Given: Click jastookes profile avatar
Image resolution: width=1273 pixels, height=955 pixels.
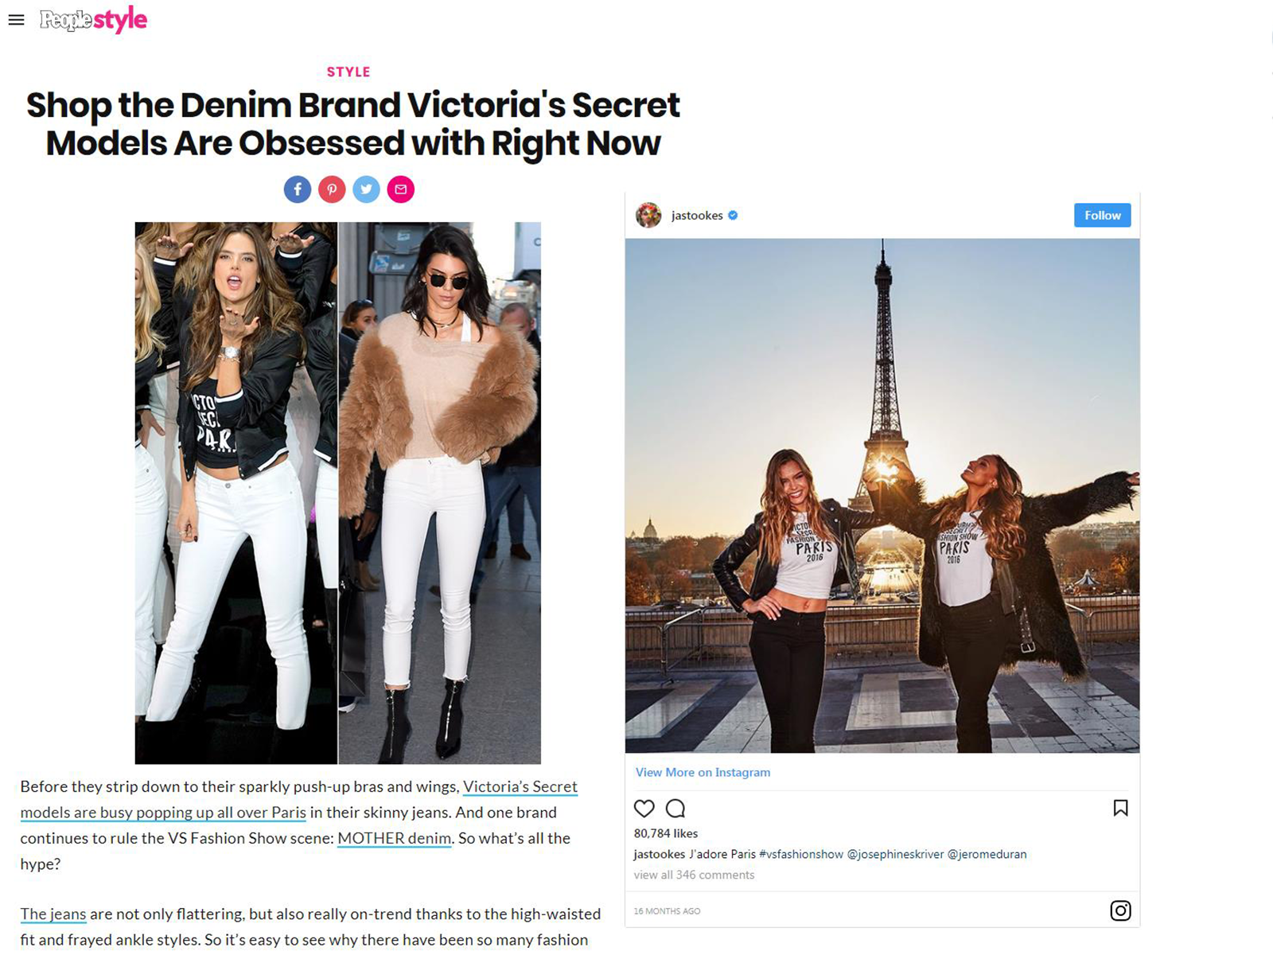Looking at the screenshot, I should [x=648, y=215].
